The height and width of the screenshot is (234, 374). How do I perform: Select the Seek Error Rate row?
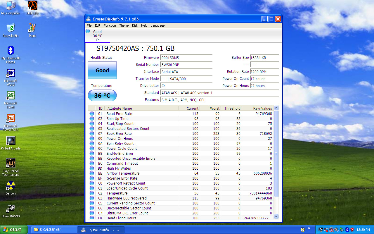(181, 134)
